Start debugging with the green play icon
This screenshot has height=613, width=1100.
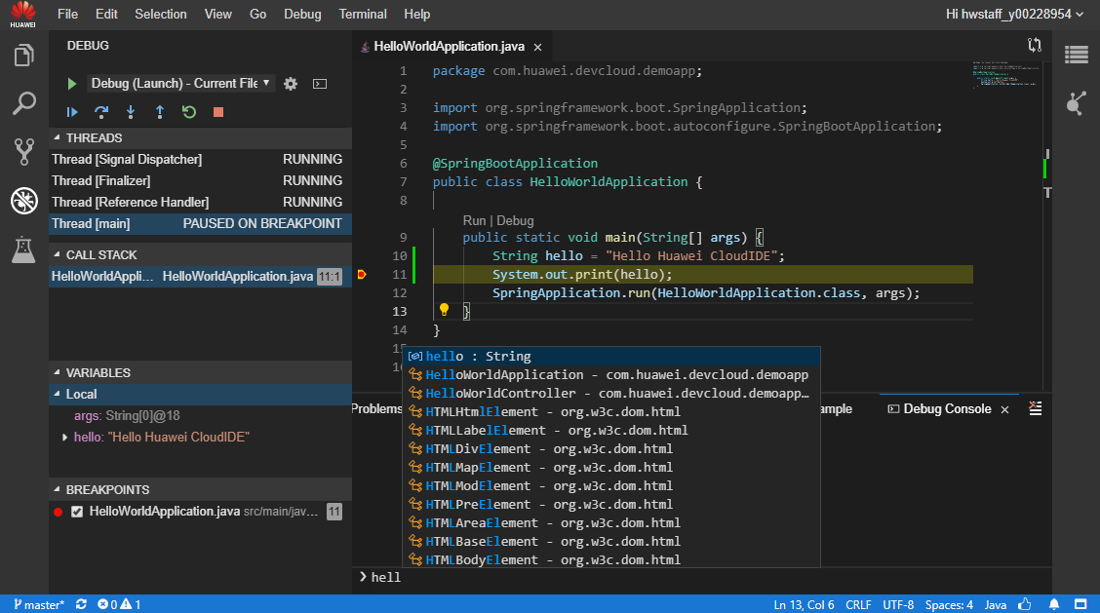point(71,84)
